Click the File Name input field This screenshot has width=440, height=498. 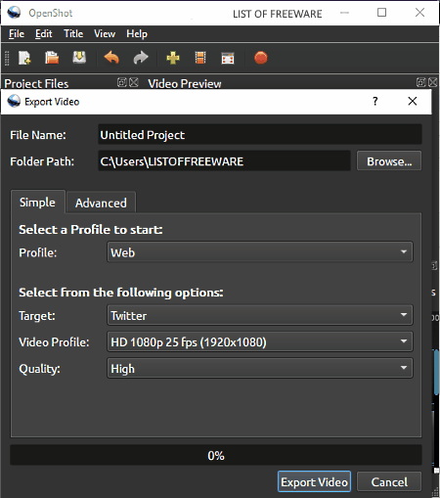pos(260,135)
